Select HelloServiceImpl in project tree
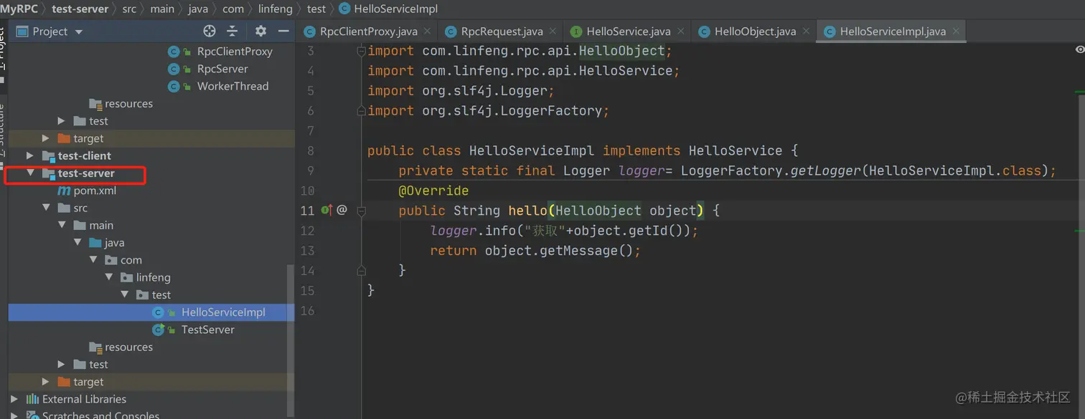 coord(223,312)
